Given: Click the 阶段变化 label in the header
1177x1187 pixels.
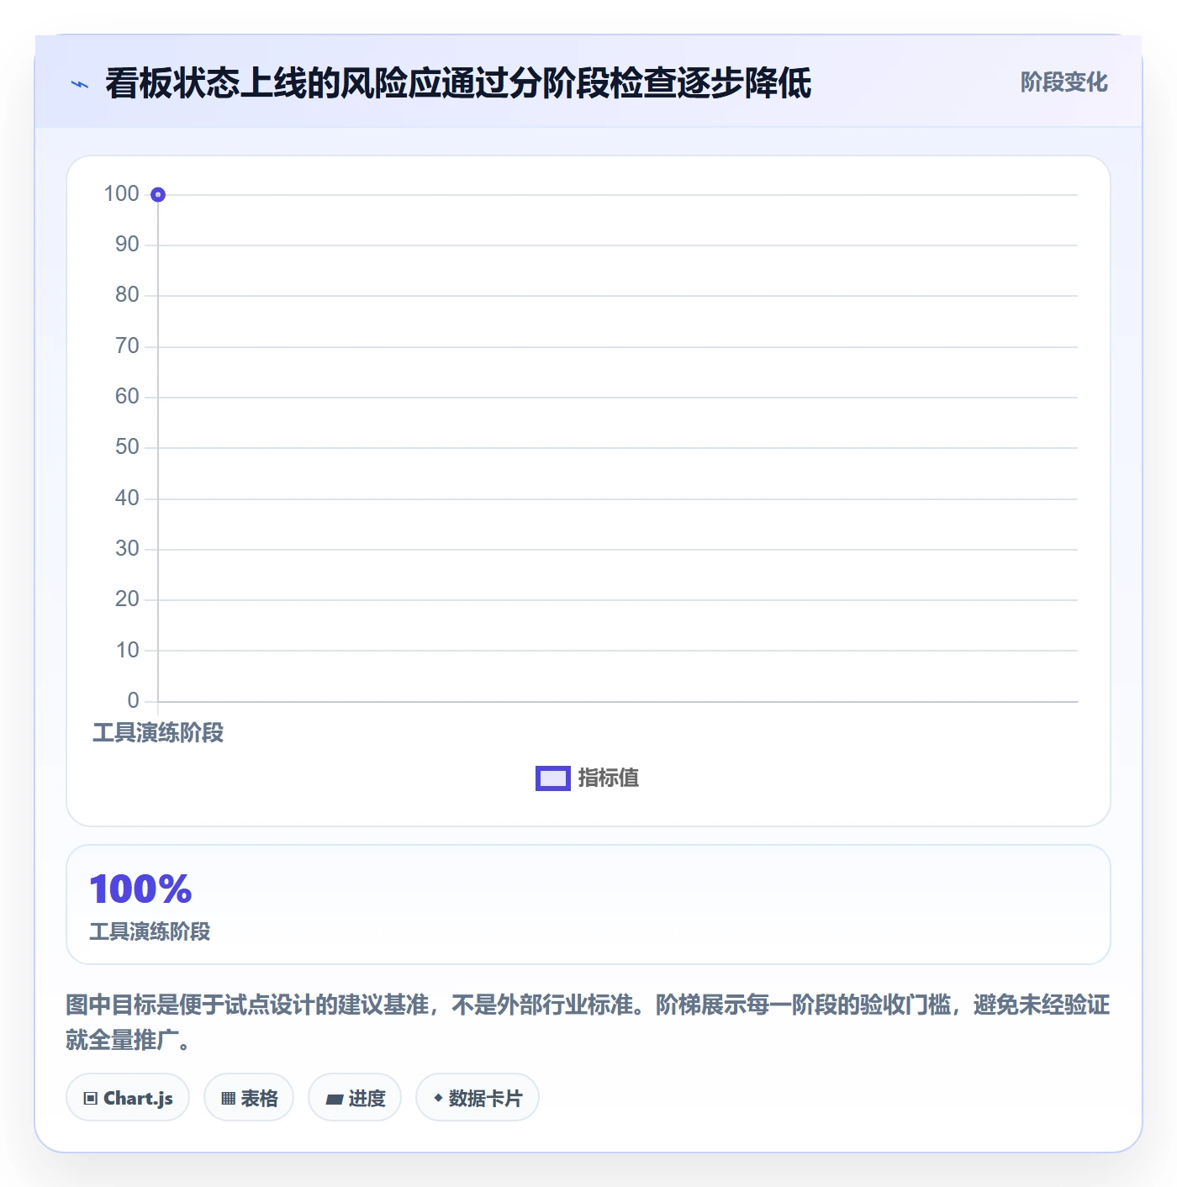Looking at the screenshot, I should (x=1064, y=82).
